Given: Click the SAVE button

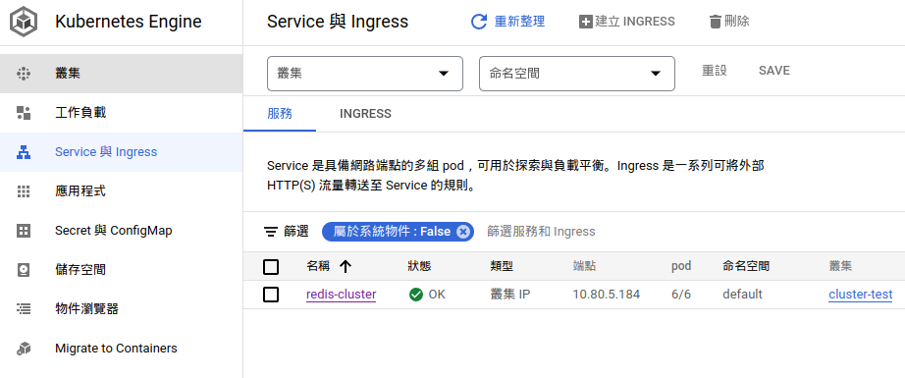Looking at the screenshot, I should [x=774, y=71].
